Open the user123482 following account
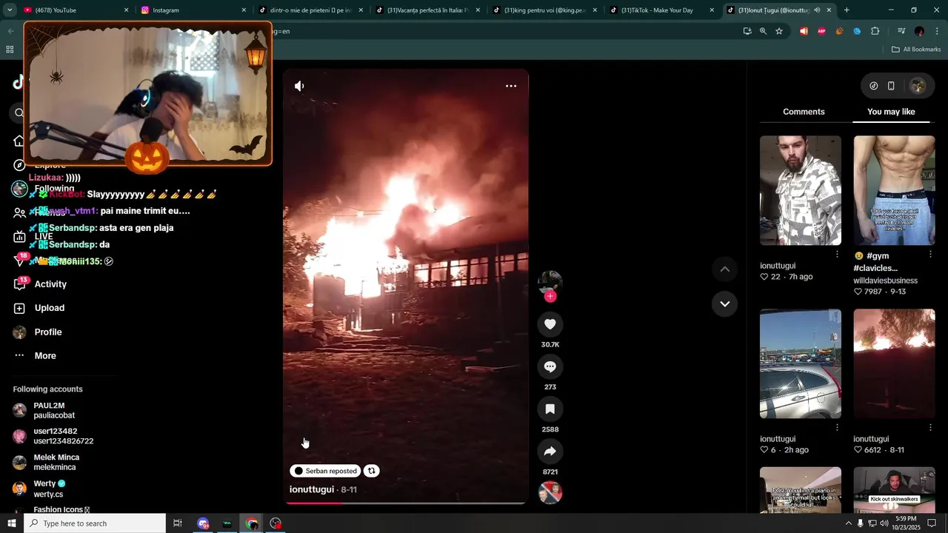The width and height of the screenshot is (948, 533). tap(63, 436)
